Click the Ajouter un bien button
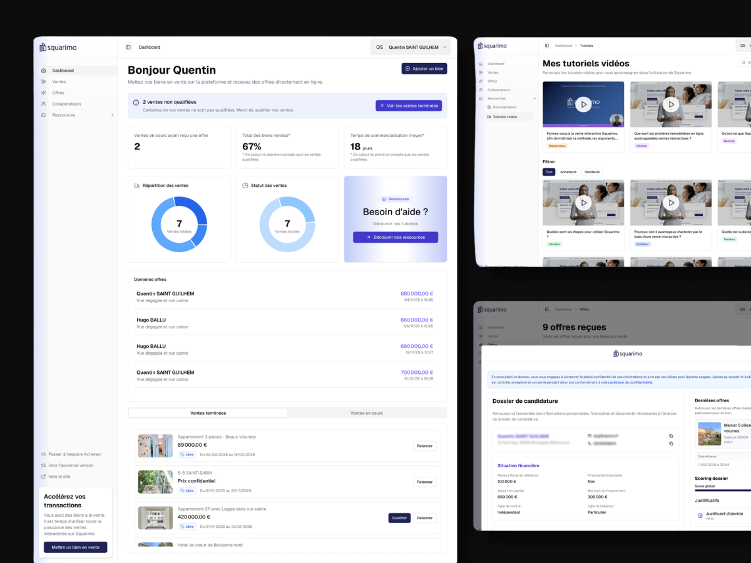Viewport: 751px width, 563px height. [424, 69]
